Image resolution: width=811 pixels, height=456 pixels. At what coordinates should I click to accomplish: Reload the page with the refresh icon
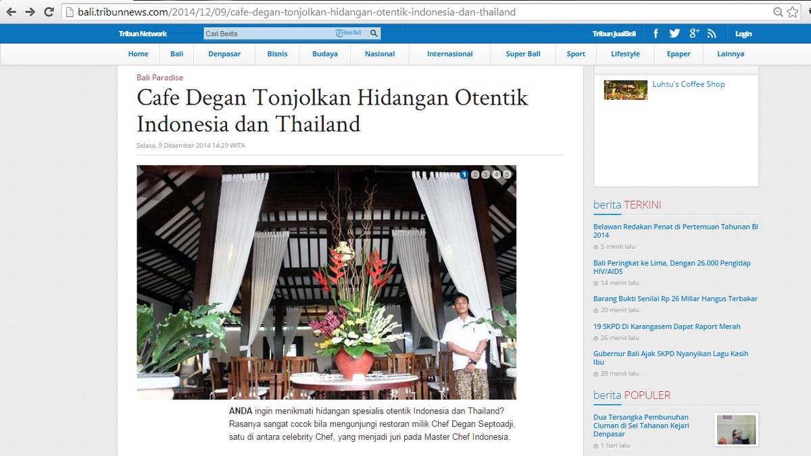(x=49, y=12)
